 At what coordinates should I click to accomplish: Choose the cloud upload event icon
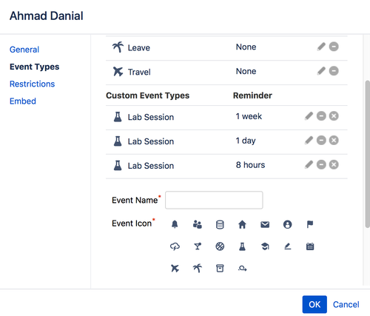[175, 246]
